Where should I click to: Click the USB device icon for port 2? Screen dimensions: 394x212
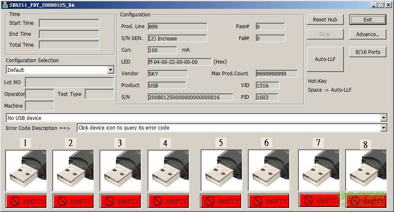(x=73, y=171)
